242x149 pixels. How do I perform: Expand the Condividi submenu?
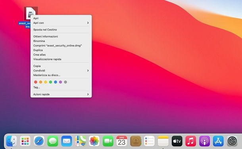click(x=61, y=71)
